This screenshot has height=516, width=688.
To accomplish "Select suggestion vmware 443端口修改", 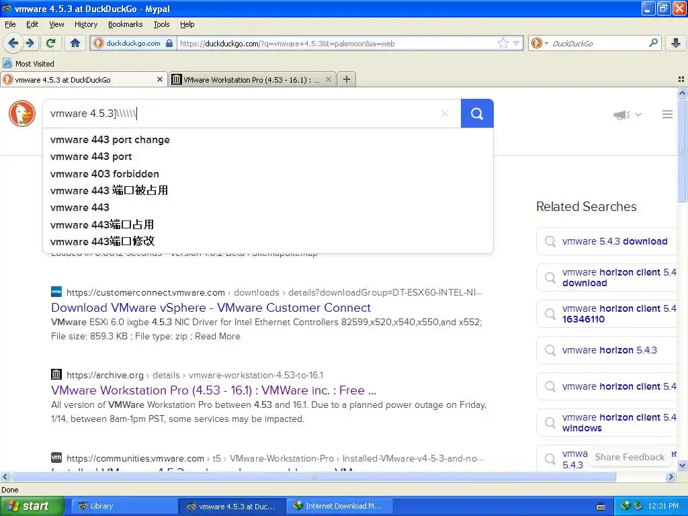I will 267,241.
